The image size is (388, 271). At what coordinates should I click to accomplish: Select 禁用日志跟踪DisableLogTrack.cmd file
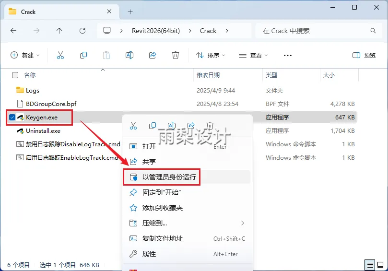[x=73, y=144]
